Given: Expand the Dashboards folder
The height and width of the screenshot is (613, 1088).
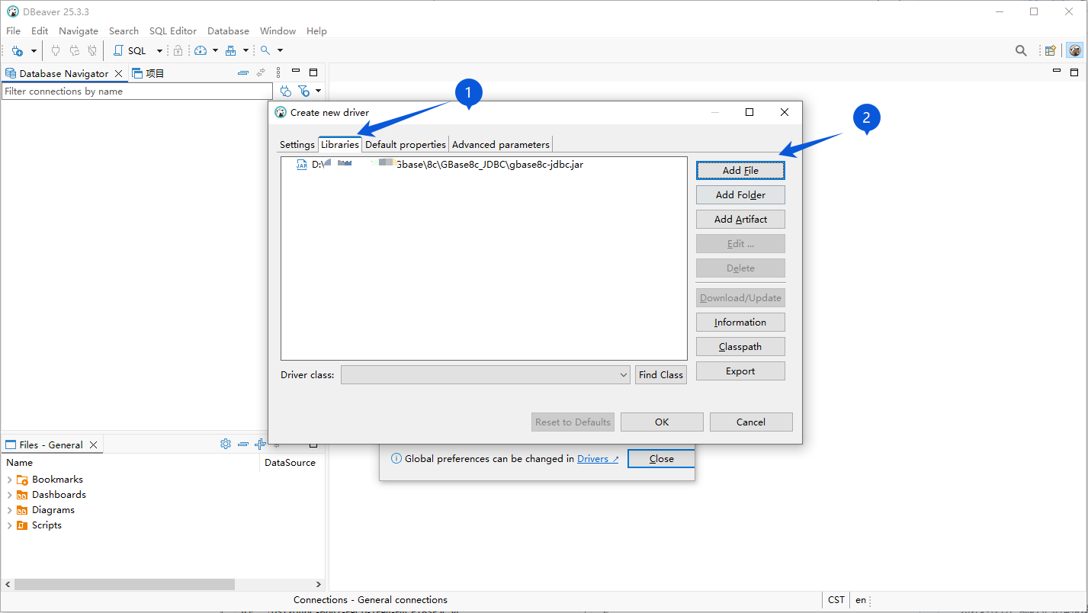Looking at the screenshot, I should (9, 495).
